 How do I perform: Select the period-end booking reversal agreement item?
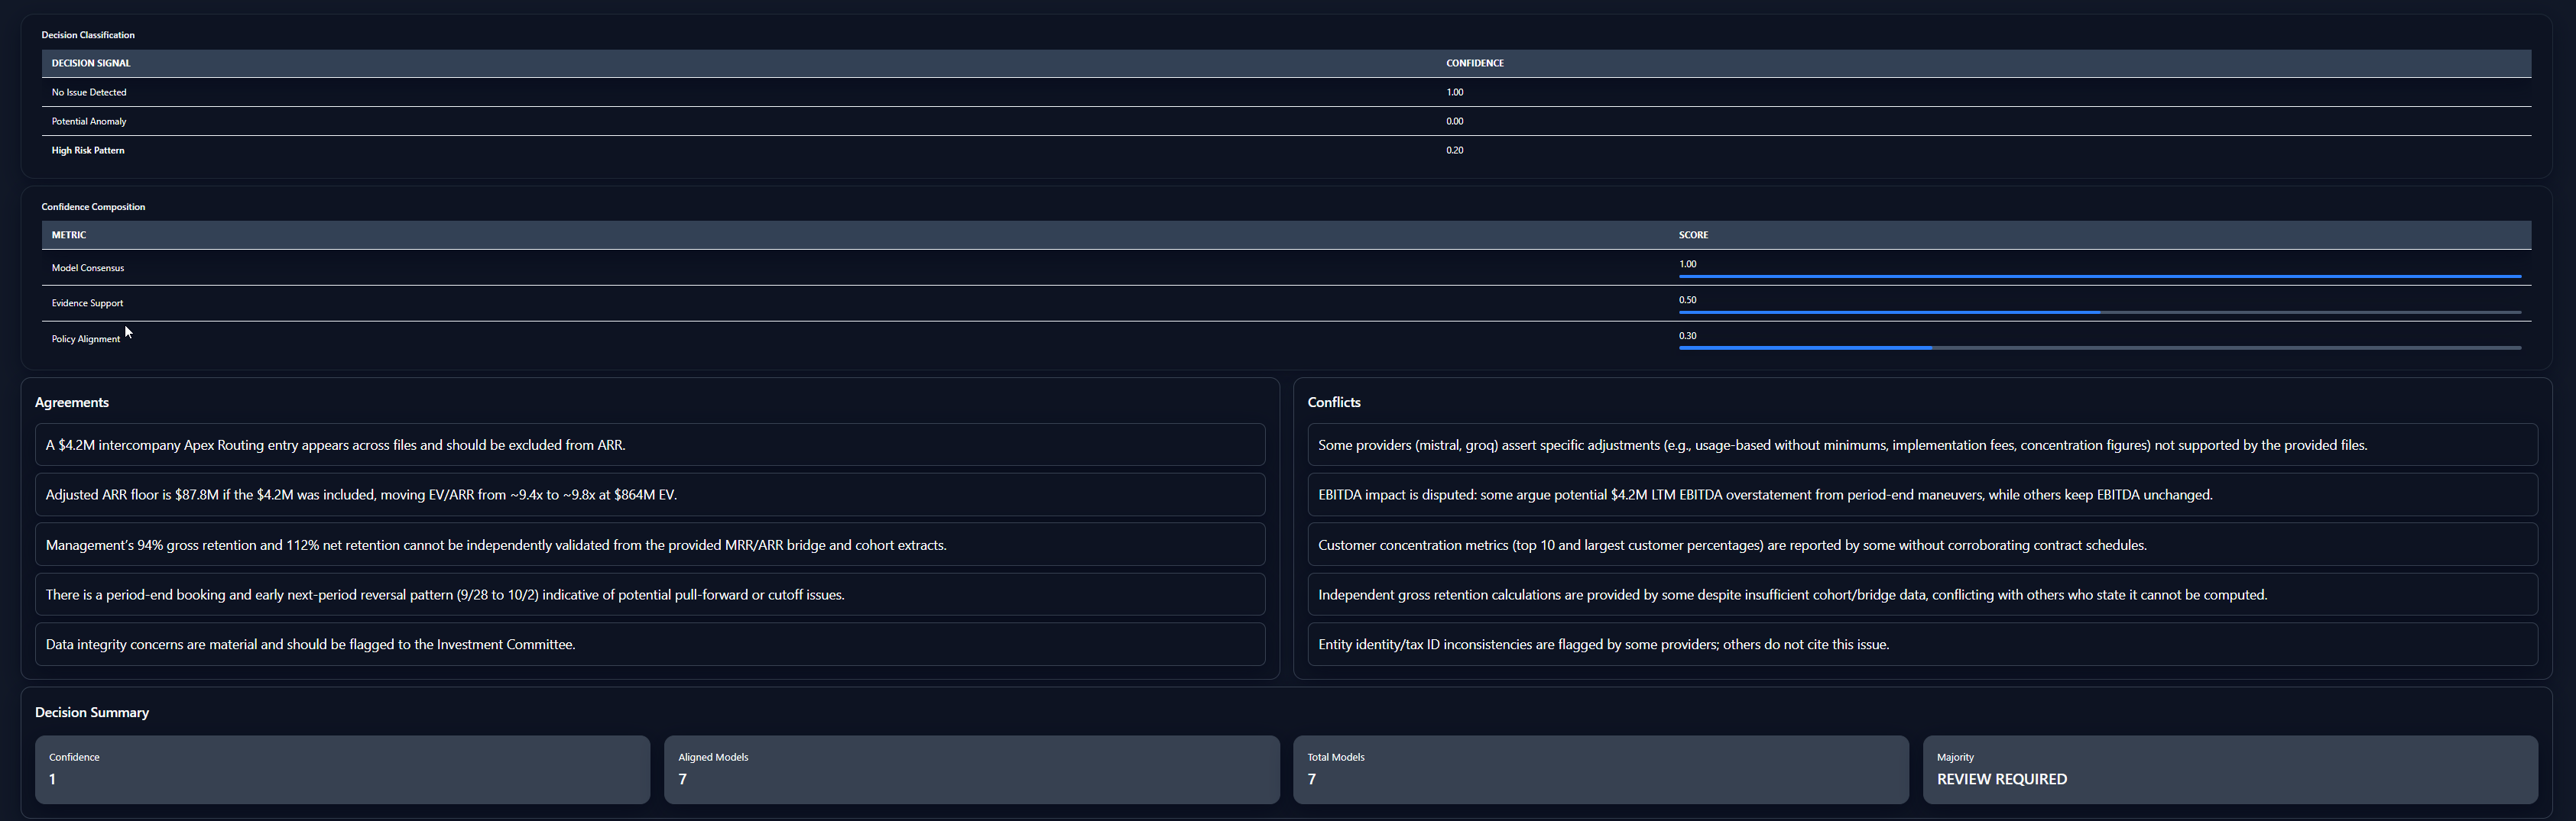point(650,594)
